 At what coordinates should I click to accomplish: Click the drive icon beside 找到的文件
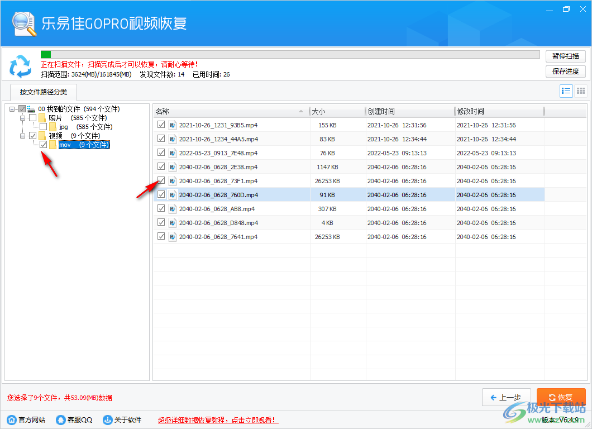[31, 109]
